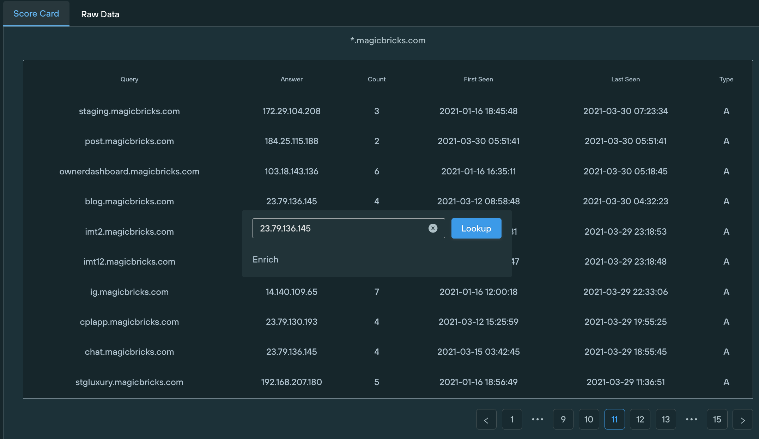Go to previous page with the left arrow
Viewport: 759px width, 439px height.
486,419
